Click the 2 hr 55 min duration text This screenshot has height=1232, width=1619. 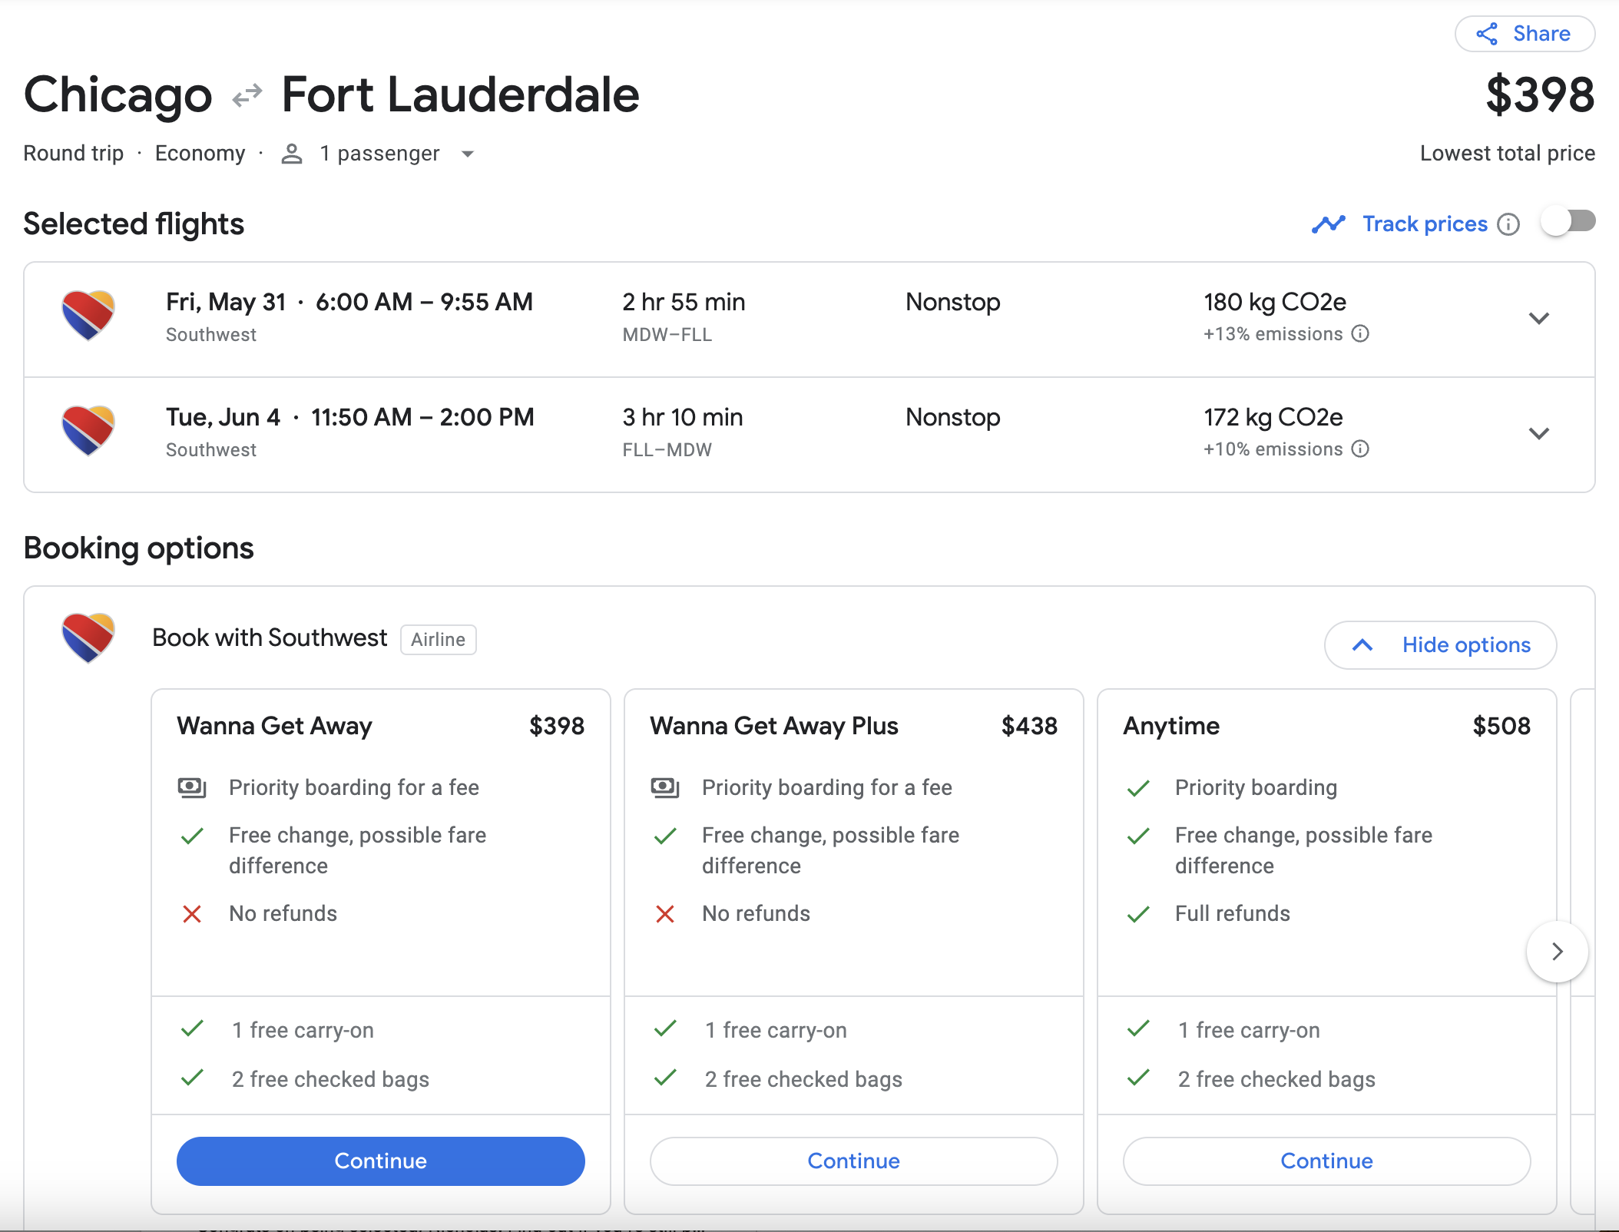coord(684,302)
